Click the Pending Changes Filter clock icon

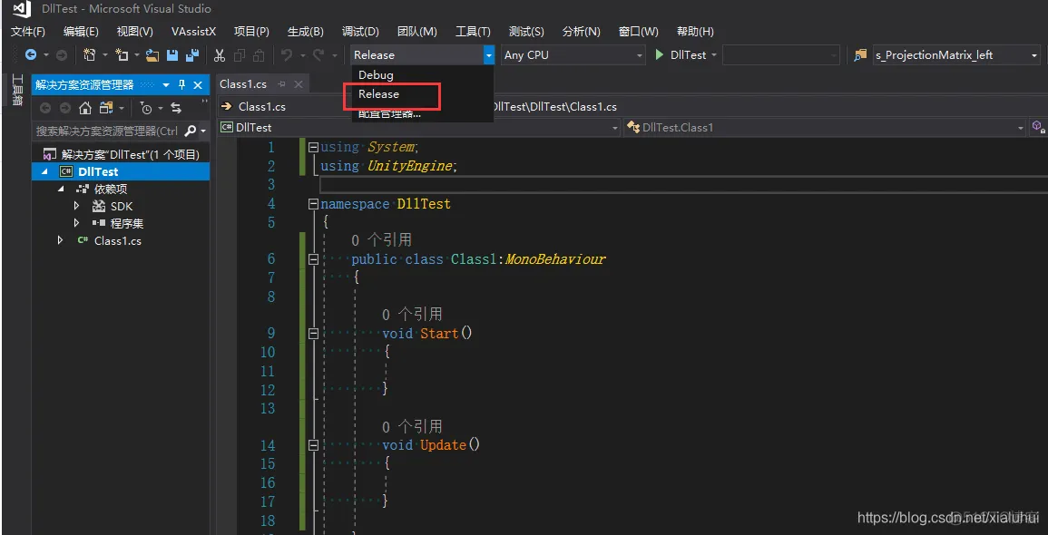146,108
